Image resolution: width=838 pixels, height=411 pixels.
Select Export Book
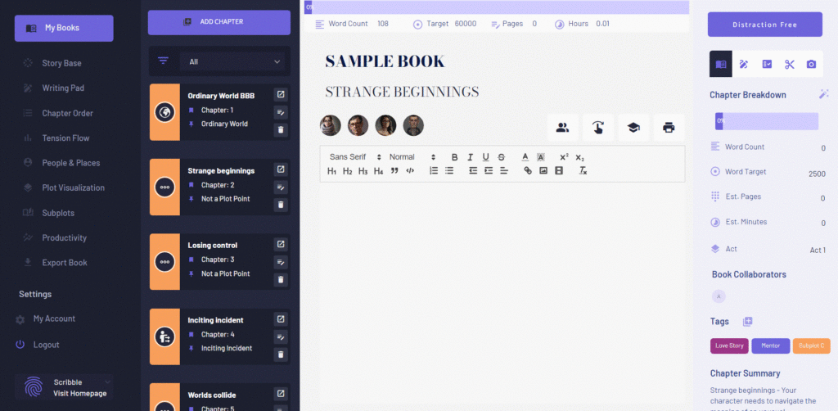pyautogui.click(x=64, y=263)
